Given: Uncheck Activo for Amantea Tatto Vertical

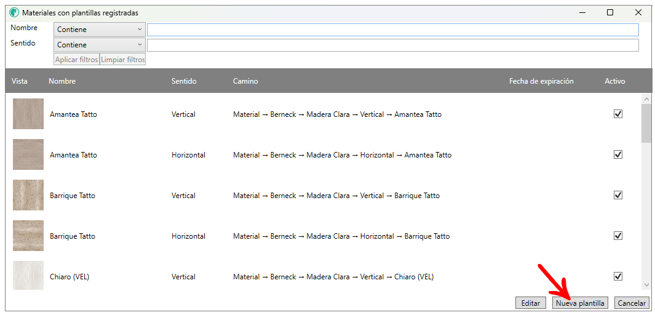Looking at the screenshot, I should (x=618, y=114).
